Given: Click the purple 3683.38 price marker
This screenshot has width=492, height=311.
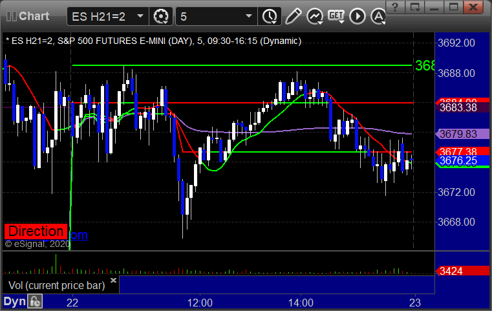Looking at the screenshot, I should (462, 107).
